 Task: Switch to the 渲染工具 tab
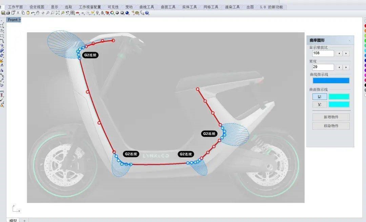click(x=232, y=7)
